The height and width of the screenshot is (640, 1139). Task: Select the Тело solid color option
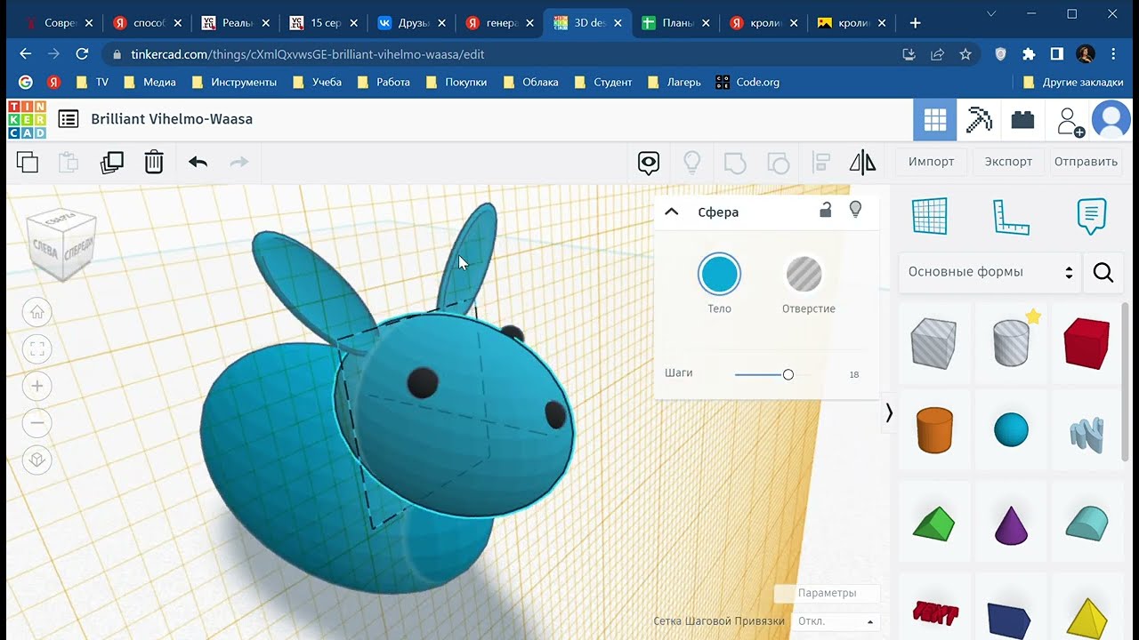[719, 275]
